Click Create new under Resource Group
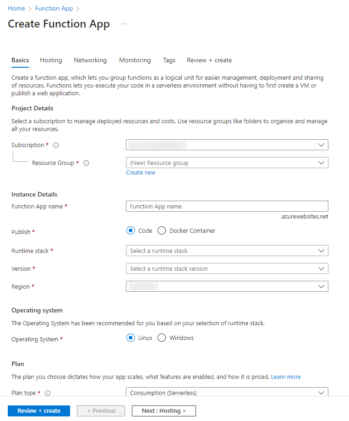 (x=141, y=172)
